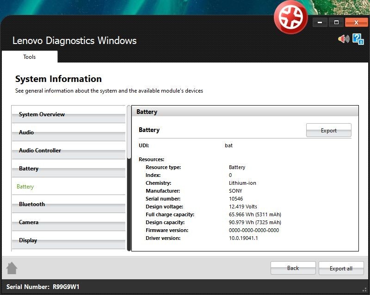
Task: Click the Resources: label
Action: [x=152, y=159]
